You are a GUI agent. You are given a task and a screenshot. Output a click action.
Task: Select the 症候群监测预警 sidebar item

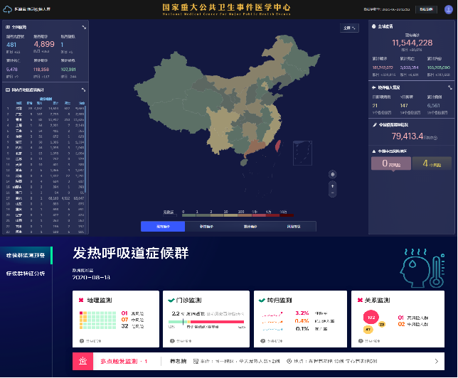(26, 254)
